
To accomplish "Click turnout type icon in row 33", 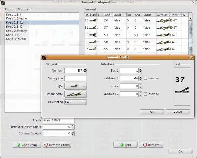I will tap(93, 42).
